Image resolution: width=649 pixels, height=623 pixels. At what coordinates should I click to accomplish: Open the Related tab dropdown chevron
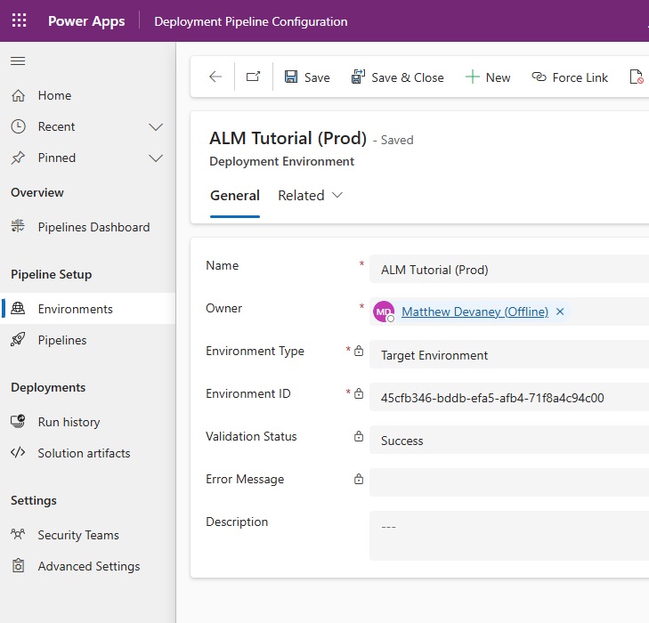337,195
